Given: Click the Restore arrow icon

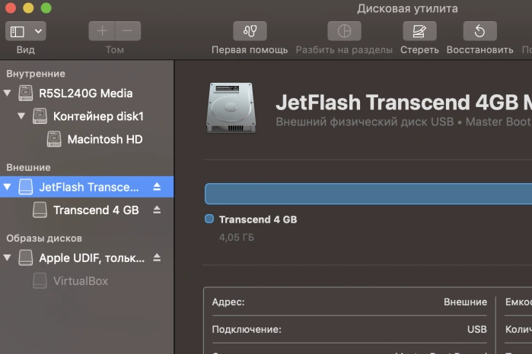Looking at the screenshot, I should tap(479, 31).
